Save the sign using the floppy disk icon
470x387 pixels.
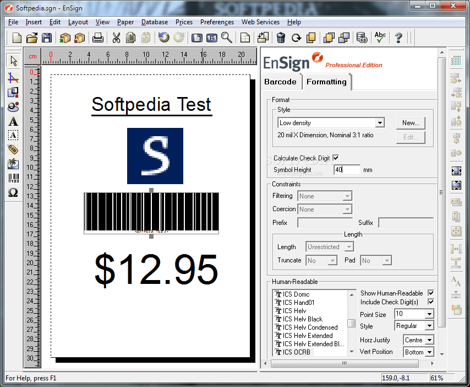tap(46, 38)
